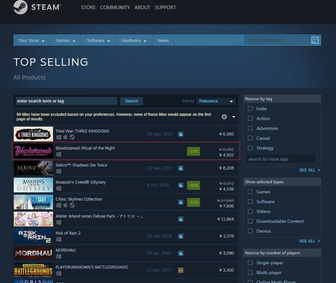
Task: Click review thumbs-up icon for MORDHAU
Action: pyautogui.click(x=181, y=253)
